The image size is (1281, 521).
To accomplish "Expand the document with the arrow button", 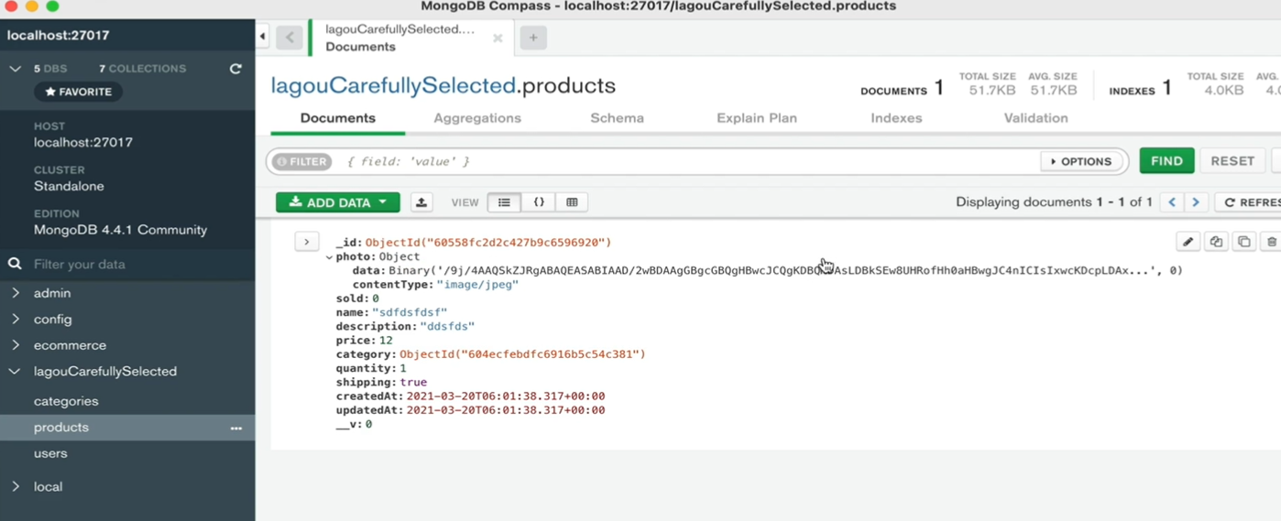I will click(x=306, y=242).
